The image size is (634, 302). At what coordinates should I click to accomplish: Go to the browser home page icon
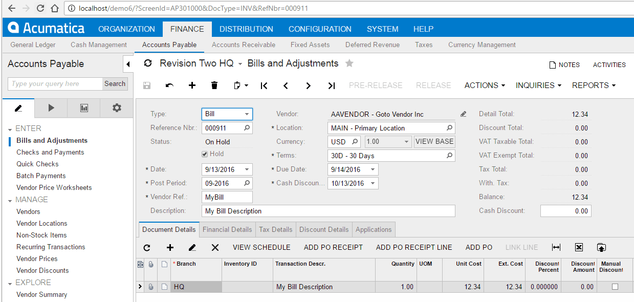(x=55, y=8)
